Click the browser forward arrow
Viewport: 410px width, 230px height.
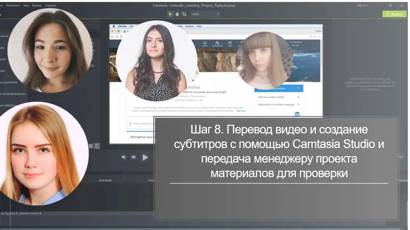[x=117, y=37]
